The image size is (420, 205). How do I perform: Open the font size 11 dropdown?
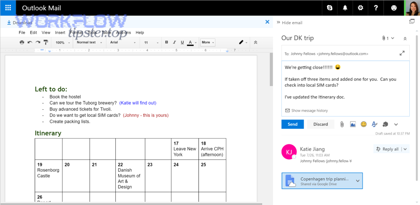151,42
